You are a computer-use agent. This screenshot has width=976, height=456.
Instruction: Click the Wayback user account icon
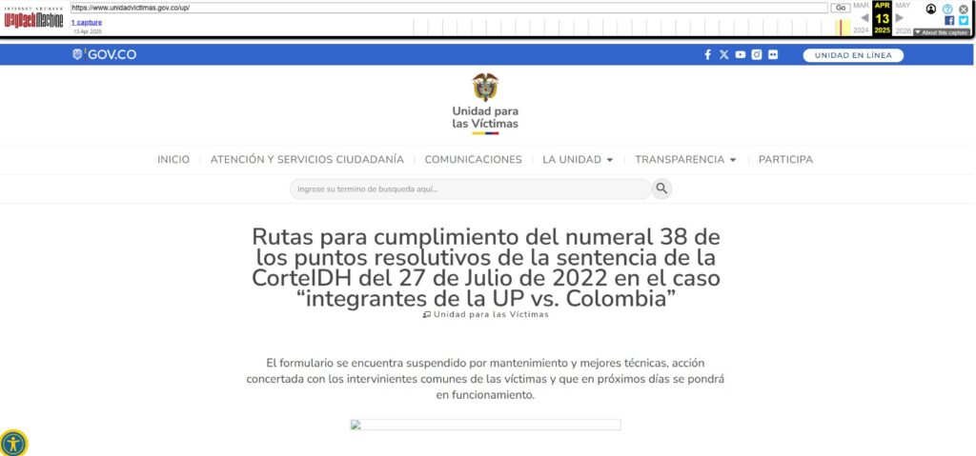pos(931,9)
